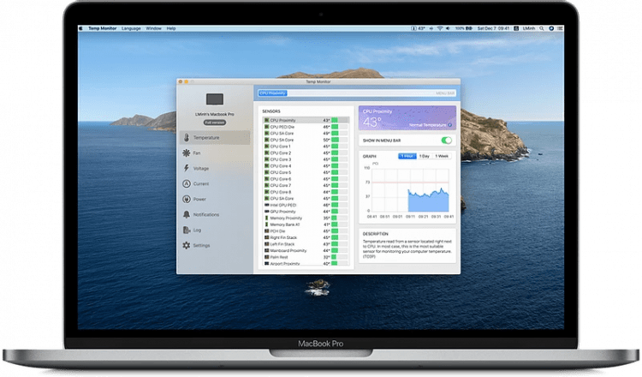
Task: Open the Fan section icon
Action: [185, 153]
